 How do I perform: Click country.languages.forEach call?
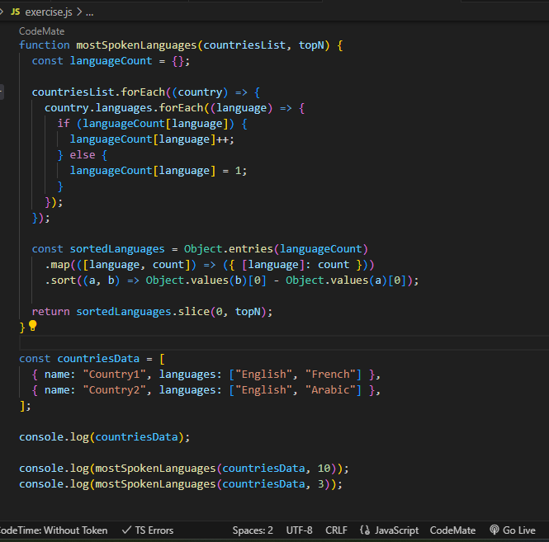pyautogui.click(x=124, y=108)
